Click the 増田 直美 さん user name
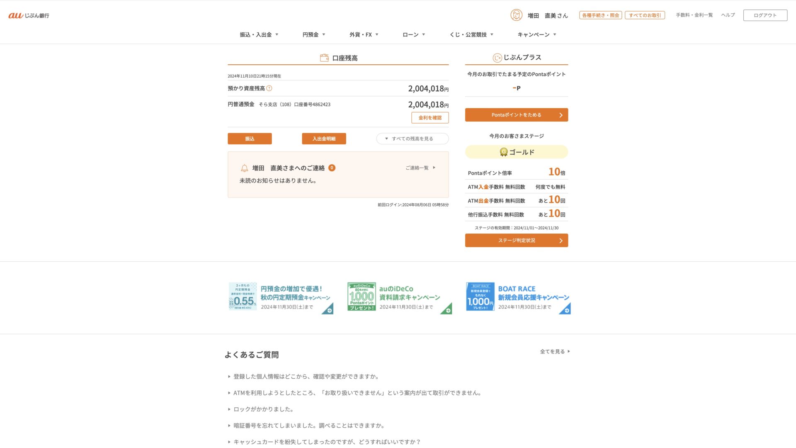 548,15
